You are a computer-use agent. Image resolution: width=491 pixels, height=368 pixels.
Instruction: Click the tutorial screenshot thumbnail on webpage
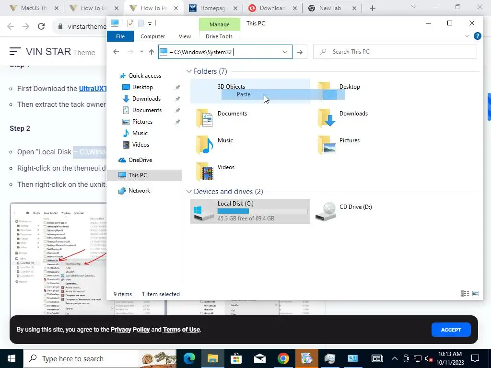(x=58, y=259)
